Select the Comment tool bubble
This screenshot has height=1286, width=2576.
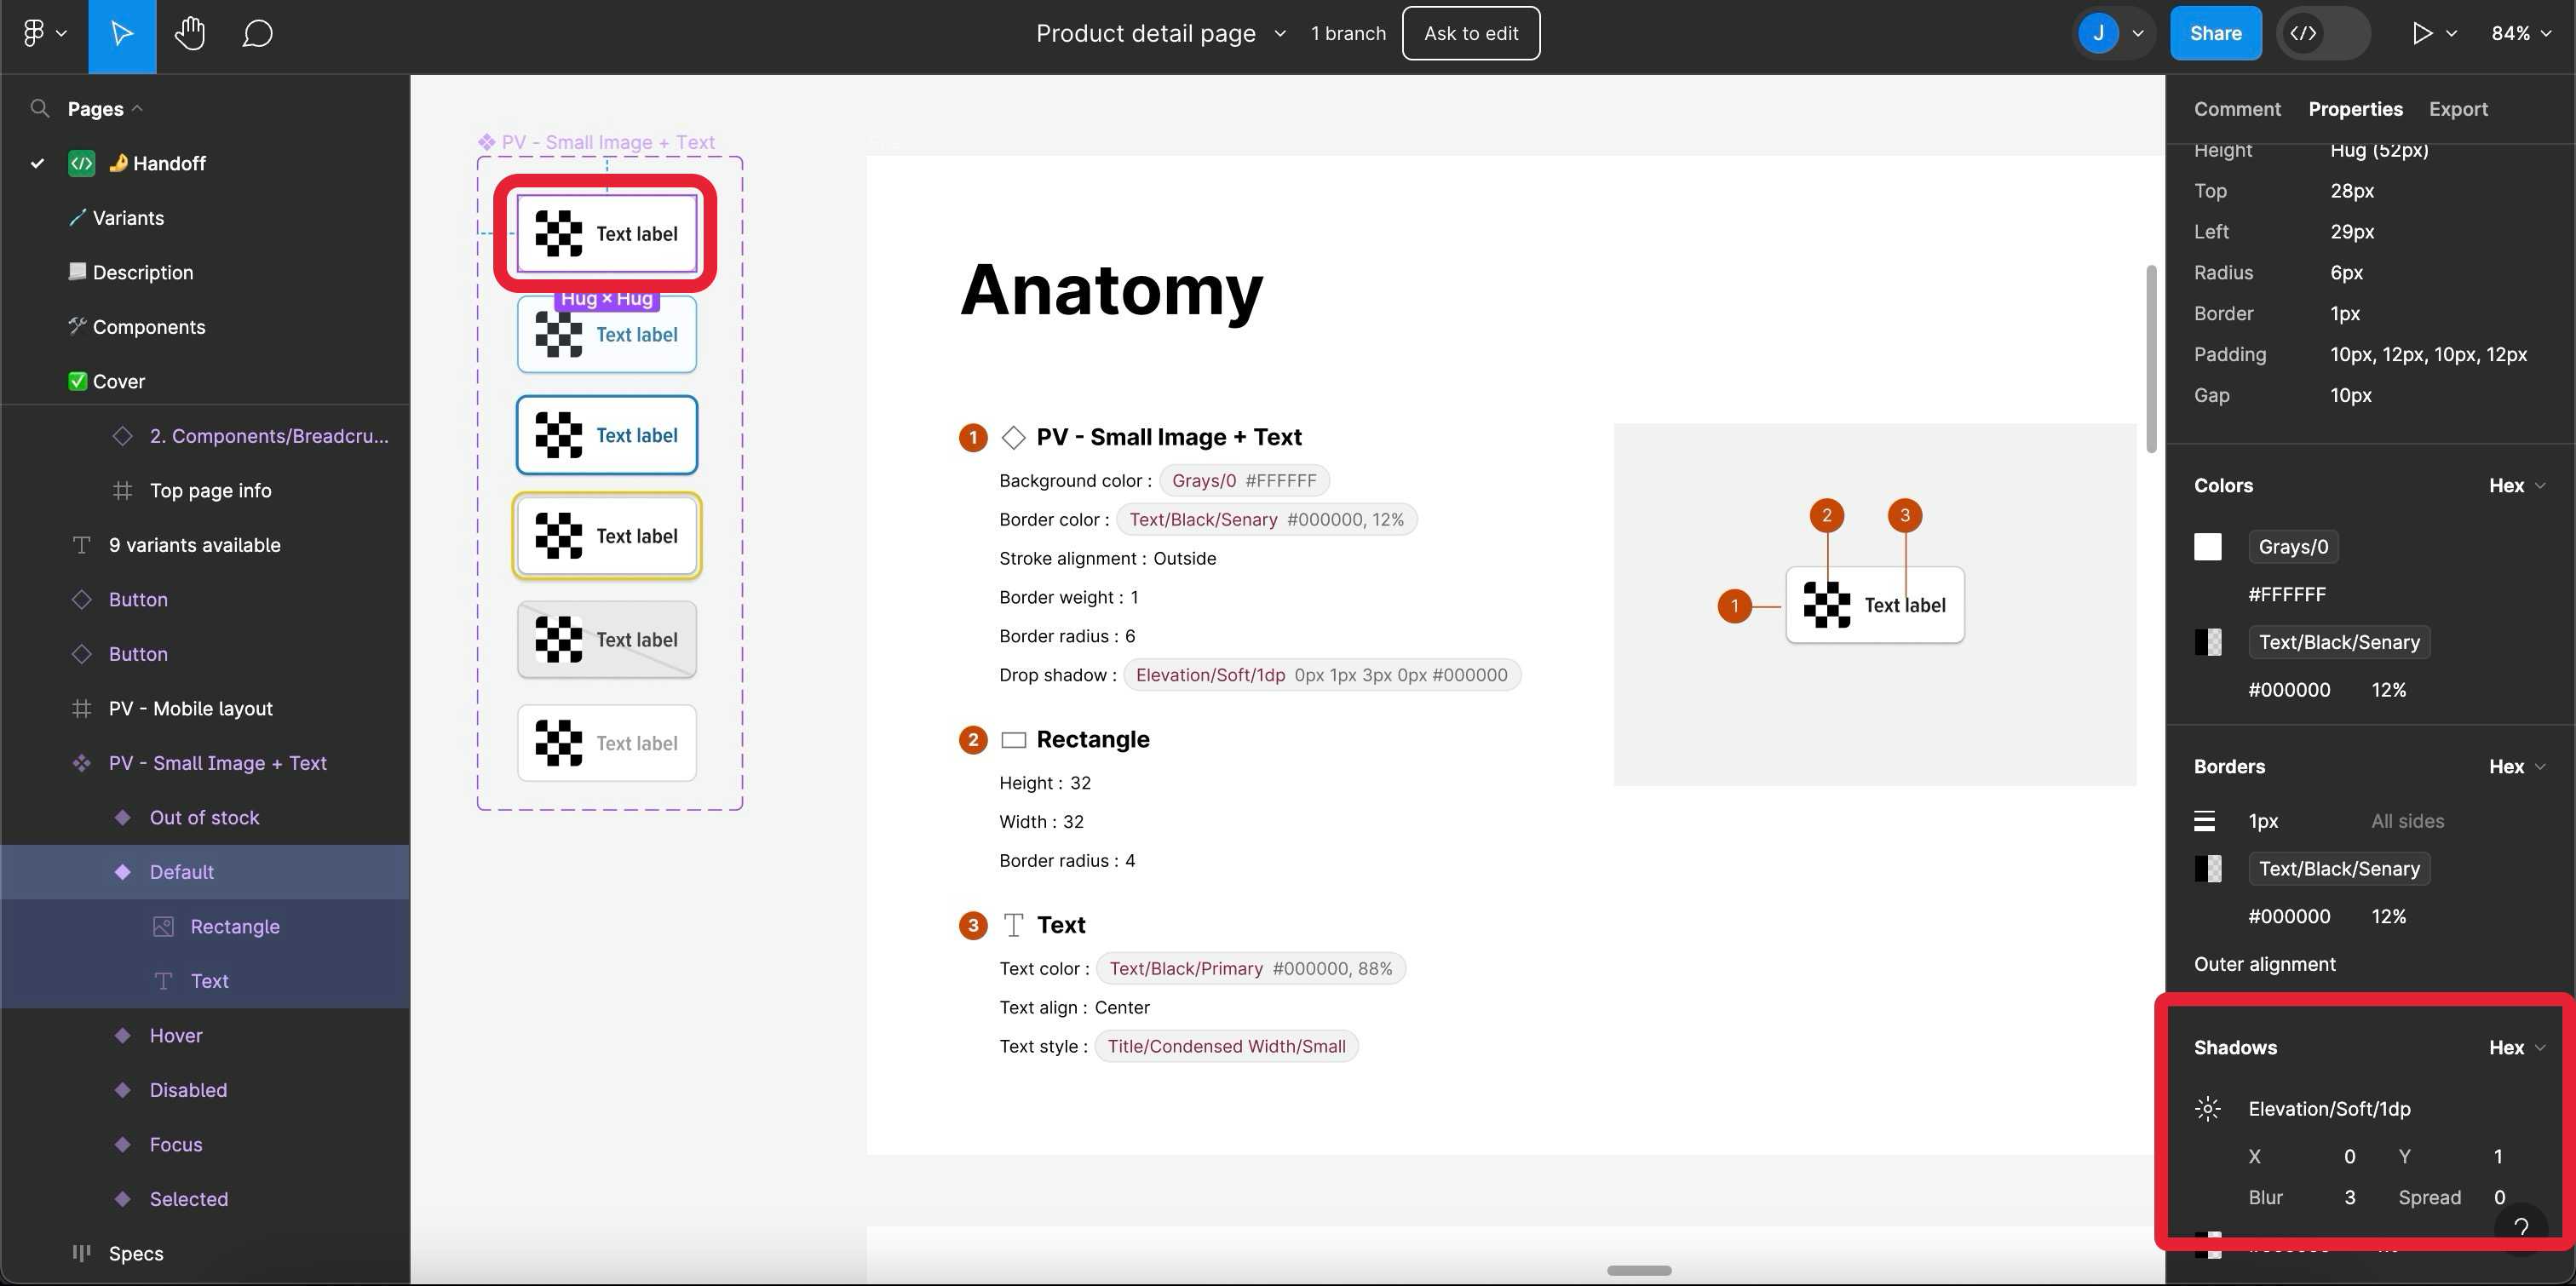[258, 34]
